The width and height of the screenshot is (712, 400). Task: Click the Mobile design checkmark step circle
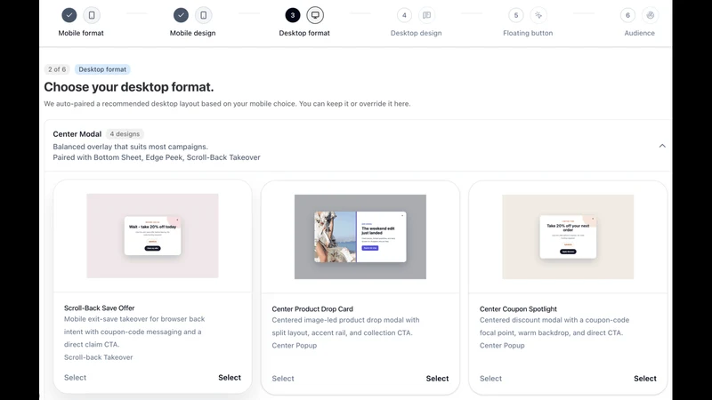[181, 15]
